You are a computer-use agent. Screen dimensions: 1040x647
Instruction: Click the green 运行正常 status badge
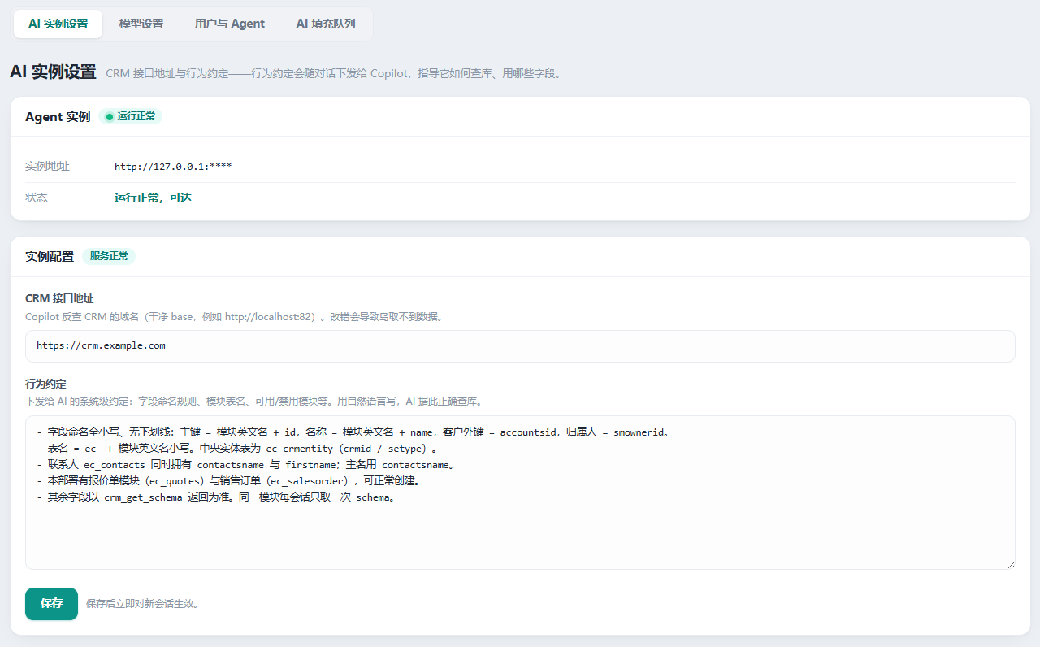tap(131, 117)
